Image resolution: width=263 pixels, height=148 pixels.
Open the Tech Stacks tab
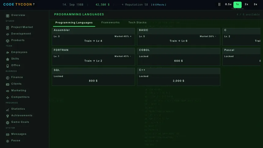point(137,23)
